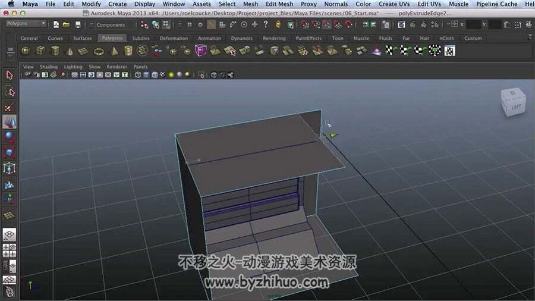
Task: Open the Window menu
Action: pyautogui.click(x=174, y=4)
